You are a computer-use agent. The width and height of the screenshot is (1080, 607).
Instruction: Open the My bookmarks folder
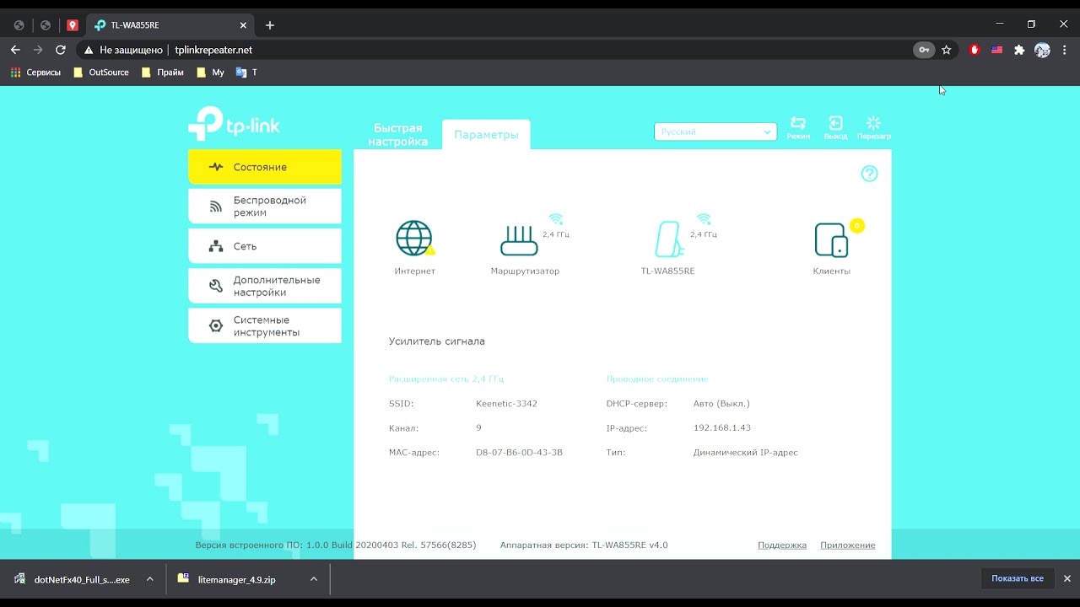[x=210, y=73]
